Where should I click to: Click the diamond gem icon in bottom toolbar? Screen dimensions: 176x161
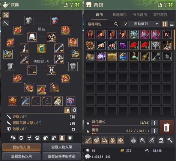97,140
